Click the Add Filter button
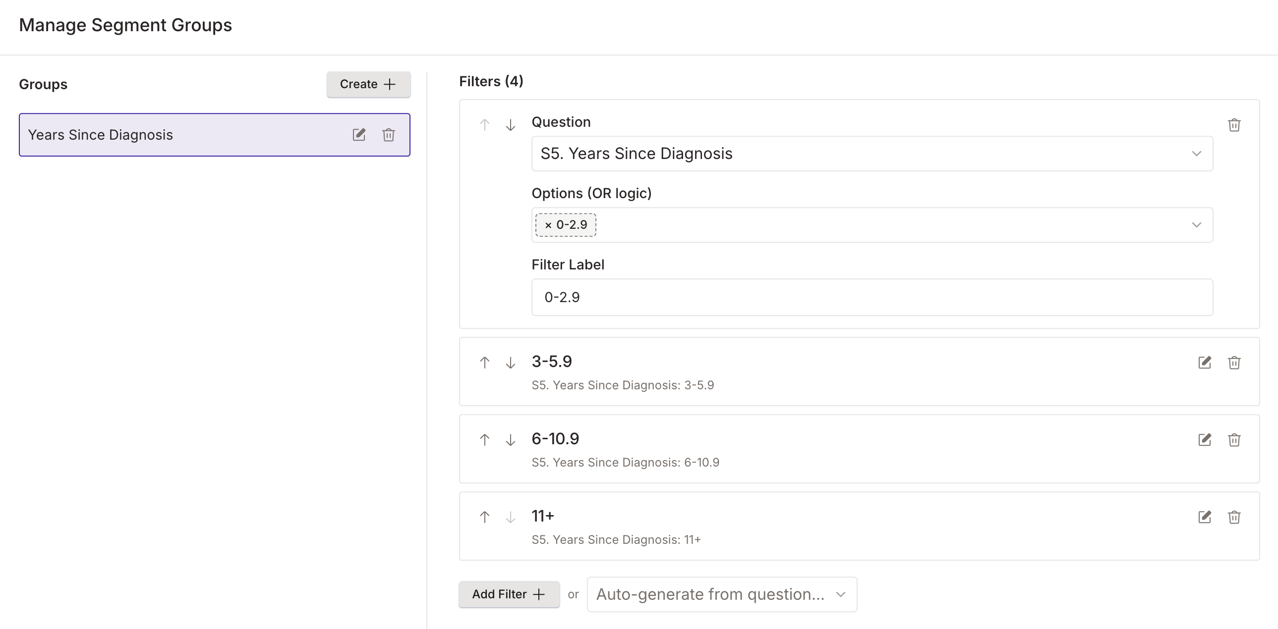Image resolution: width=1278 pixels, height=629 pixels. 509,594
